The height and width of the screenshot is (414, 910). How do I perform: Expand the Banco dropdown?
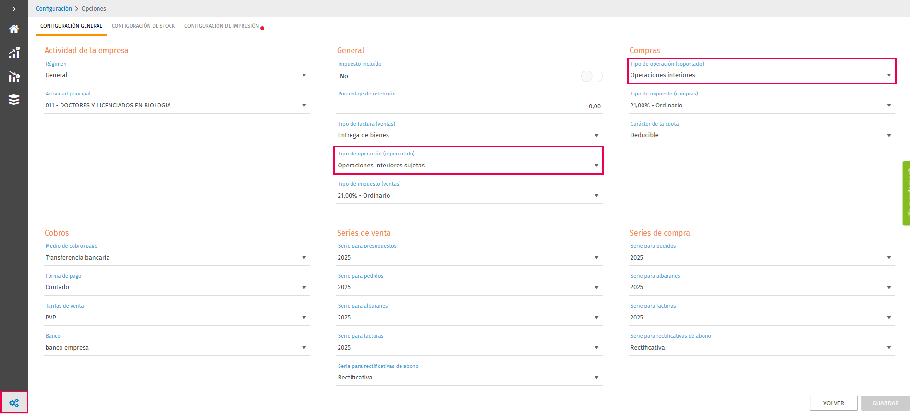177,348
